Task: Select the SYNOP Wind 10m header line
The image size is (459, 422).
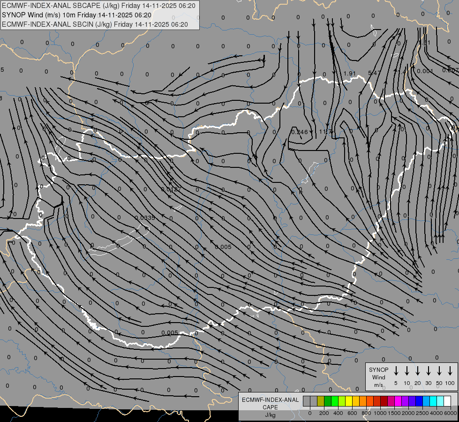Action: (x=77, y=15)
